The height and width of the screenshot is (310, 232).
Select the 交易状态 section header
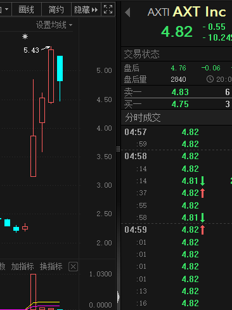coord(141,54)
